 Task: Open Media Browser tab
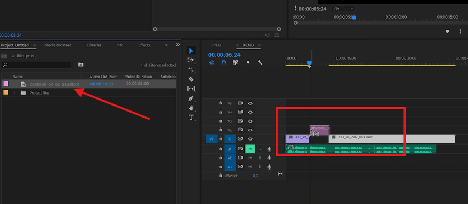(58, 45)
